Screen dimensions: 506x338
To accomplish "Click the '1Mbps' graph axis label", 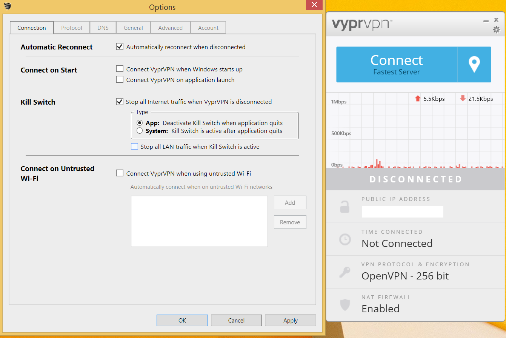I will pos(339,102).
